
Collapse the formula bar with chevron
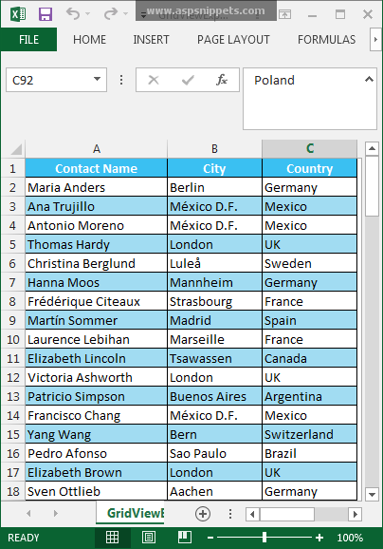point(369,80)
